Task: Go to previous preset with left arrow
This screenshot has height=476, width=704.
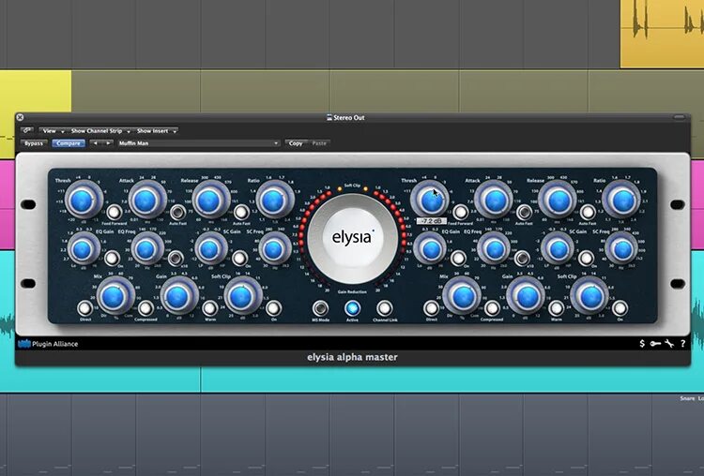Action: click(95, 143)
